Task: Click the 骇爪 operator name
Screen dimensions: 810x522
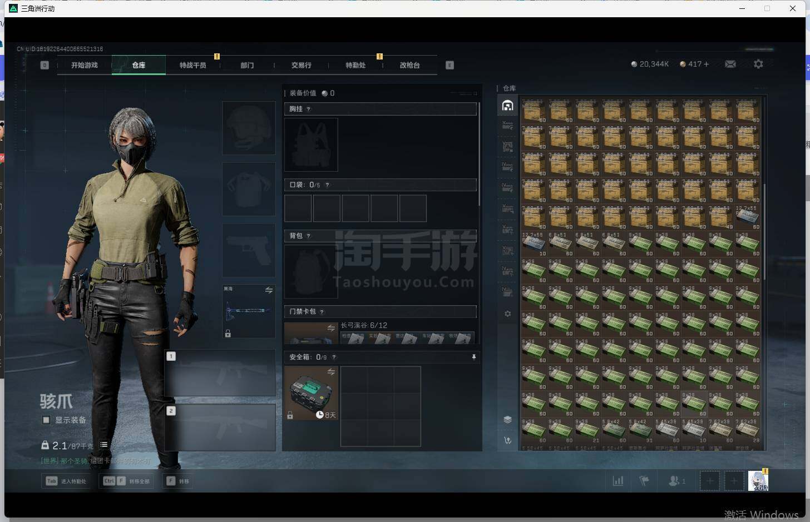Action: [56, 401]
